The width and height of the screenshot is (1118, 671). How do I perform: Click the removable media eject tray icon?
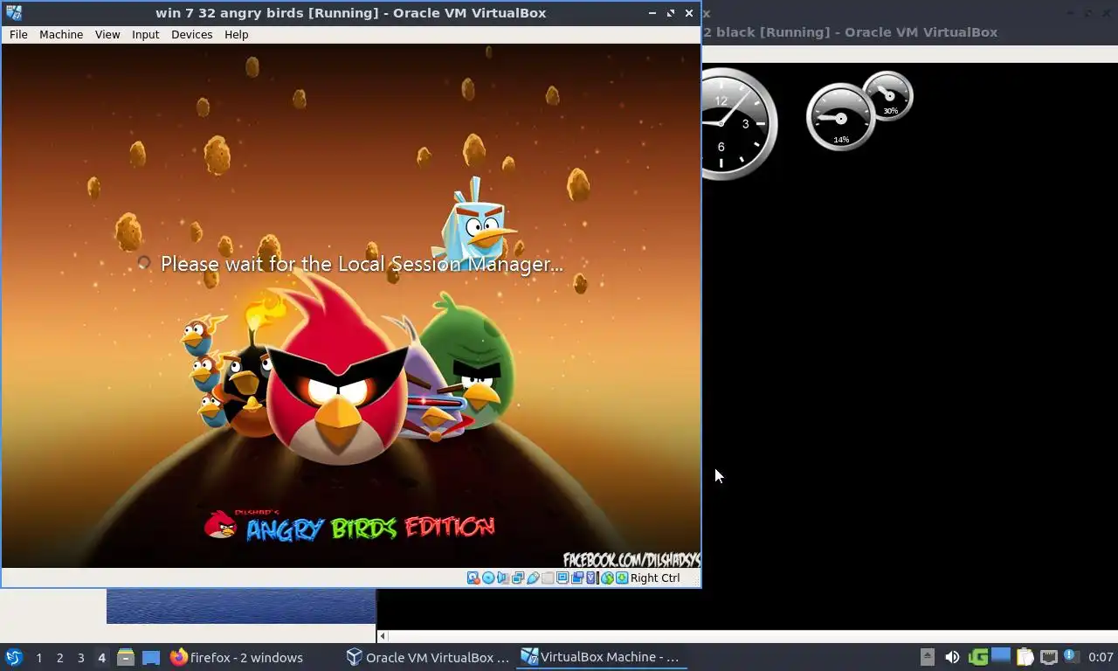coord(928,657)
